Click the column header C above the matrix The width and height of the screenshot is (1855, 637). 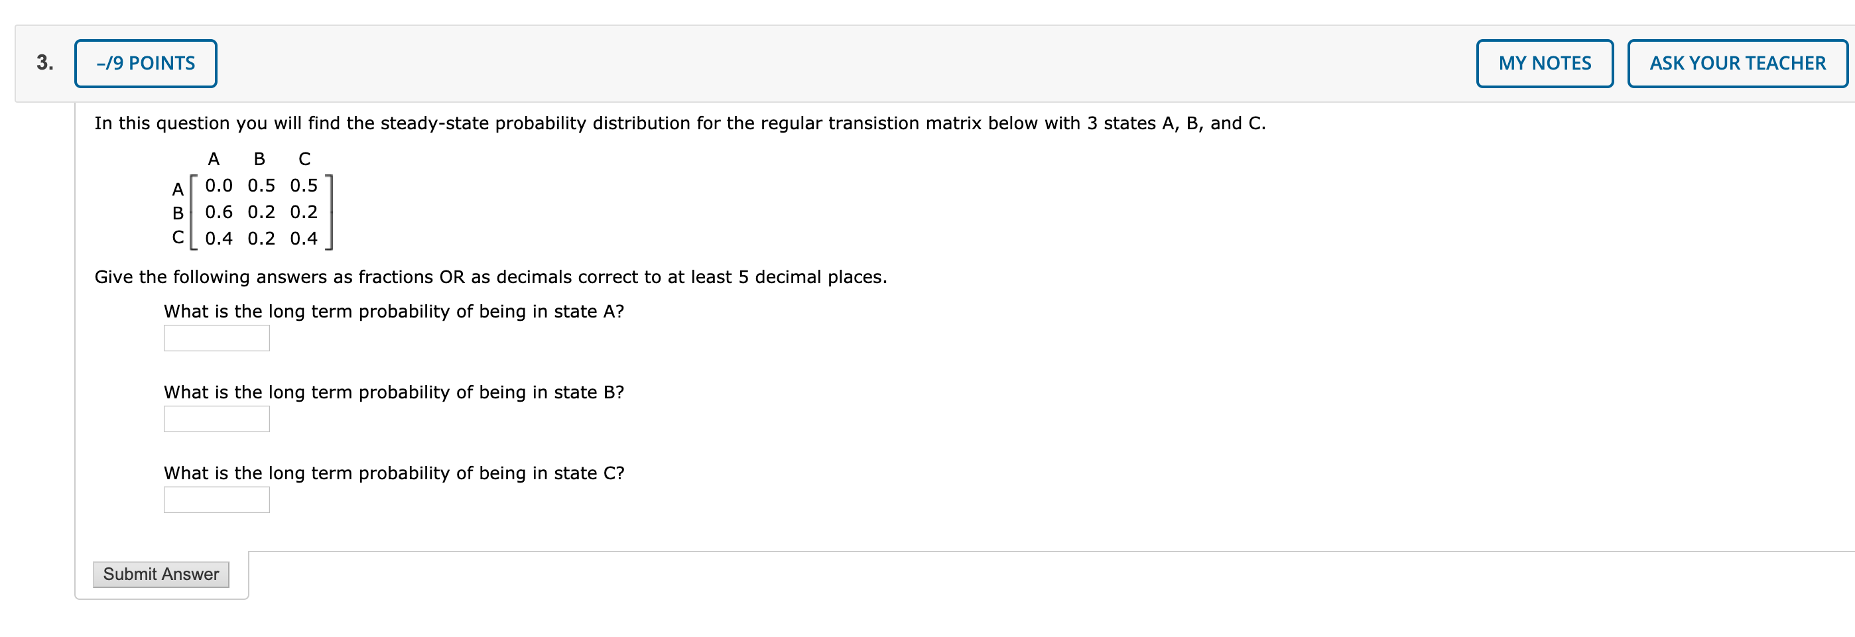pos(304,158)
